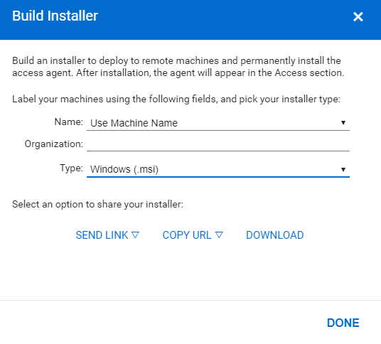Expand the SEND LINK triangle icon
The image size is (381, 344).
(135, 235)
